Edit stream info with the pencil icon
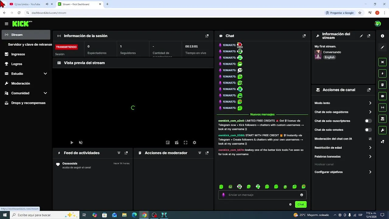The height and width of the screenshot is (219, 389). tap(361, 36)
